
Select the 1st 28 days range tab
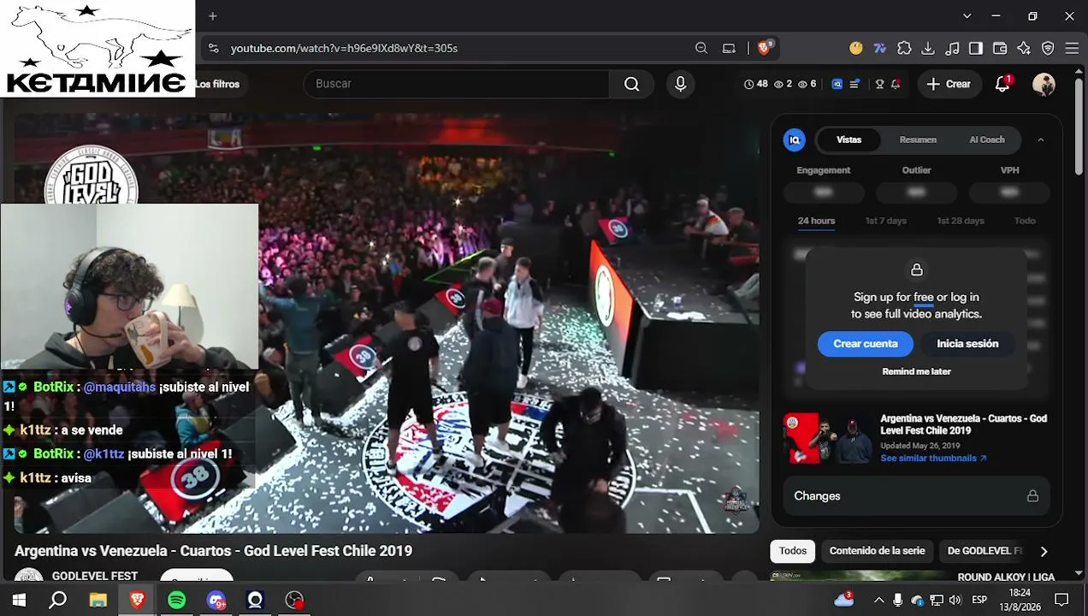pos(961,221)
